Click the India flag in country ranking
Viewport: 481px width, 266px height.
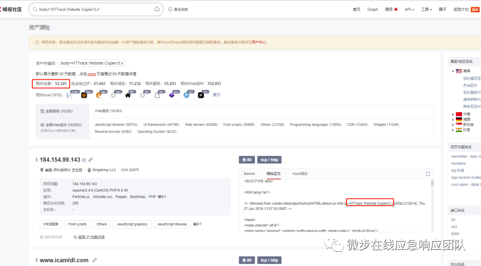(x=459, y=130)
